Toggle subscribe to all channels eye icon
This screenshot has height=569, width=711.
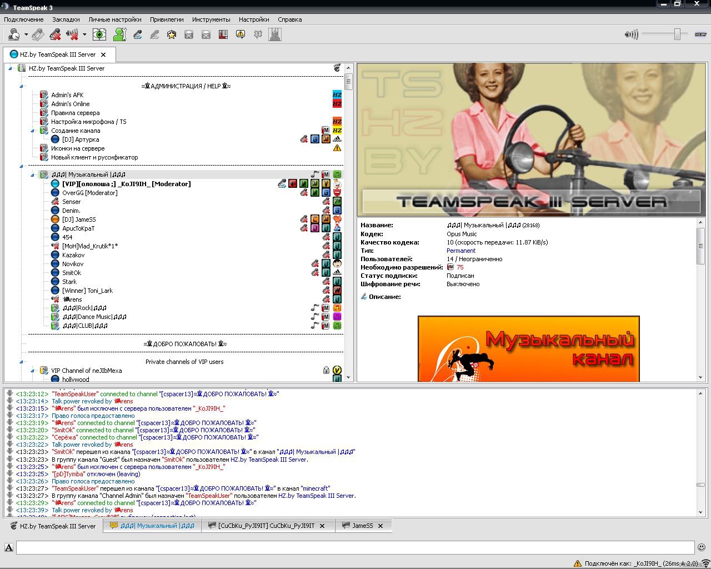tap(99, 34)
